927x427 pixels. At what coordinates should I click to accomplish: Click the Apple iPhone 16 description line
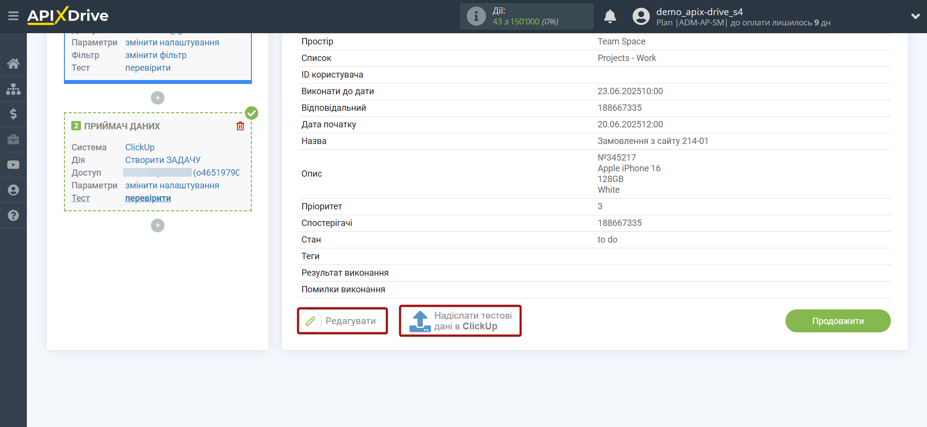coord(629,168)
